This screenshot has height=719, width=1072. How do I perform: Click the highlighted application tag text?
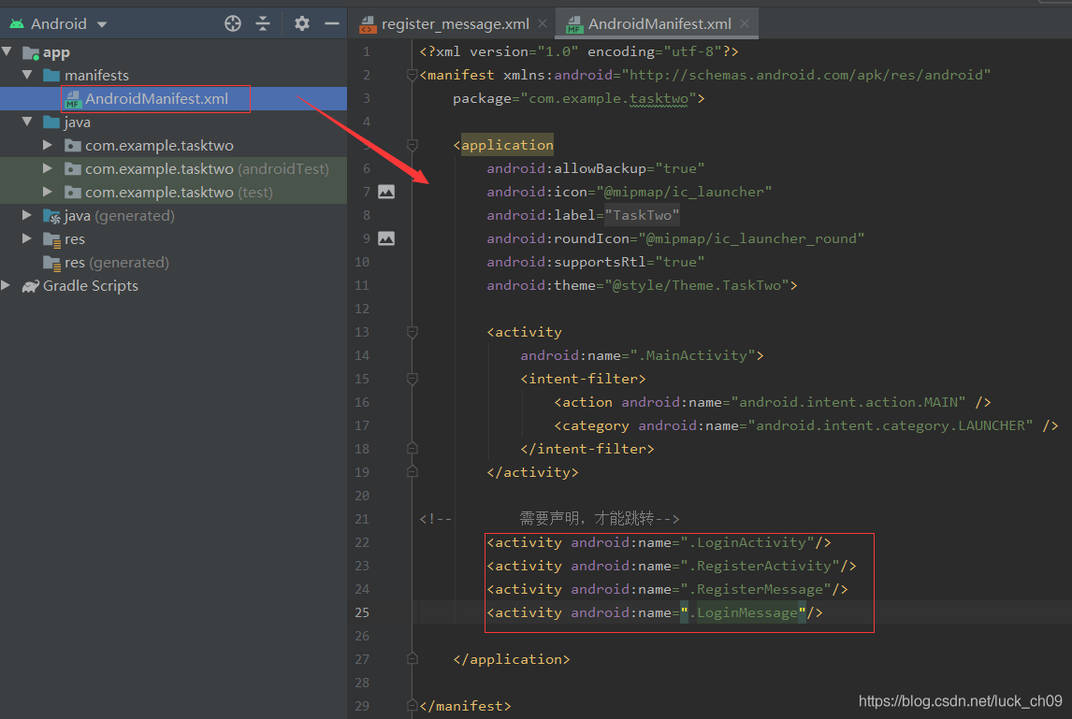[507, 145]
